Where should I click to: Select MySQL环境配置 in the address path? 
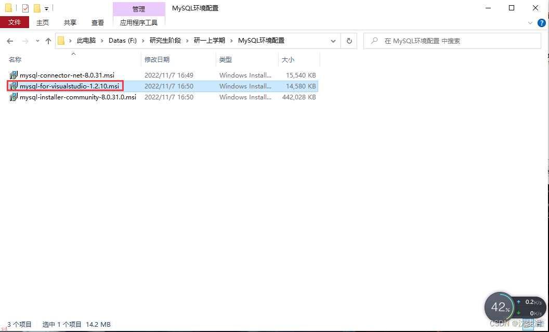click(261, 41)
